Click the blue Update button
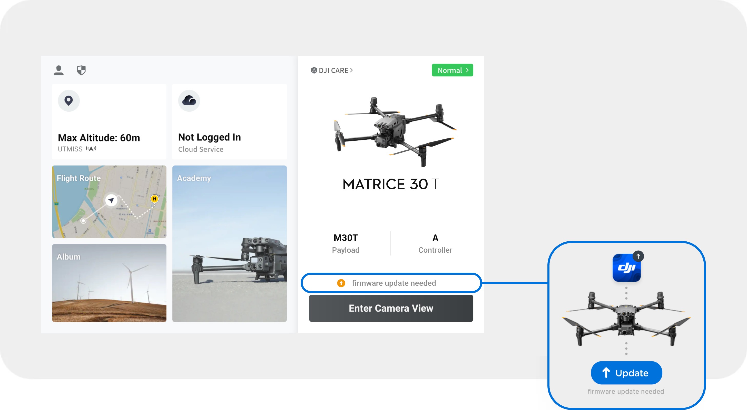Screen dimensions: 747x410 (x=627, y=373)
